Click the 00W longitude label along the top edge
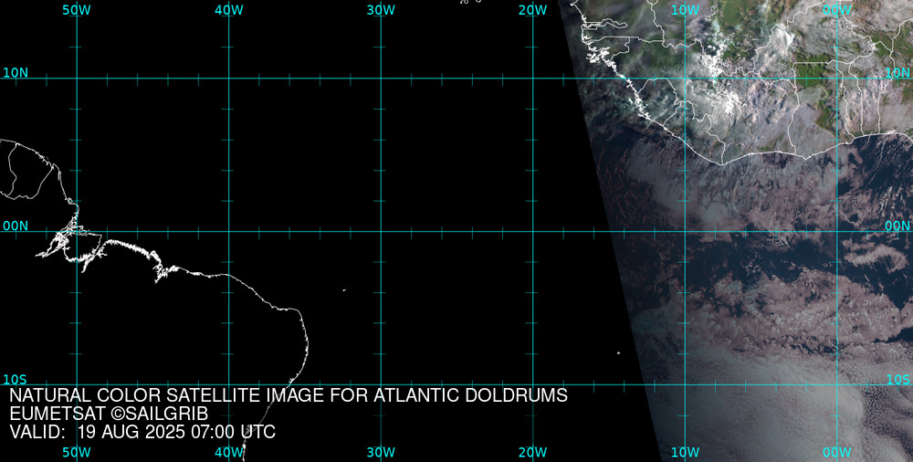Viewport: 913px width, 462px height. [837, 10]
